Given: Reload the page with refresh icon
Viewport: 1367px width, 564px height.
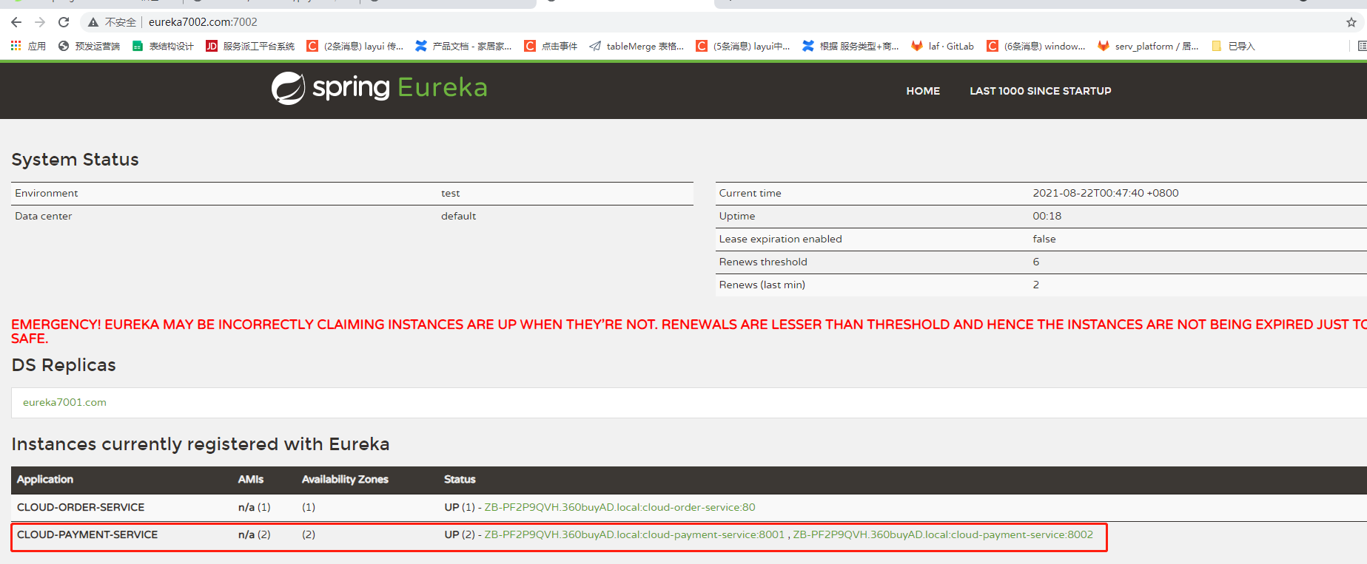Looking at the screenshot, I should click(64, 22).
